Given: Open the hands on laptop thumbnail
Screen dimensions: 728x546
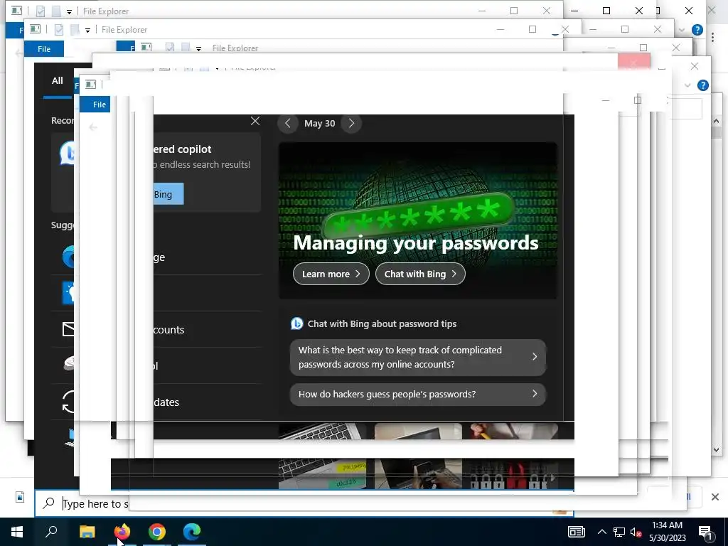Looking at the screenshot, I should pos(418,473).
